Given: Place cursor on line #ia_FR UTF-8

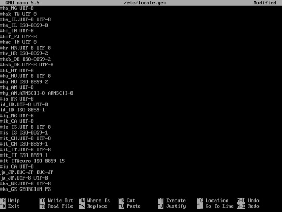Looking at the screenshot, I should pos(17,99).
